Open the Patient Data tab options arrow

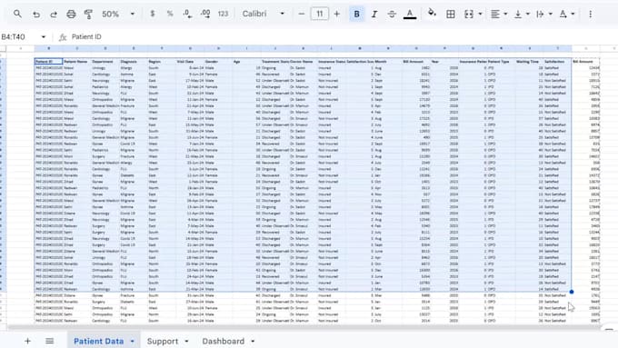133,342
